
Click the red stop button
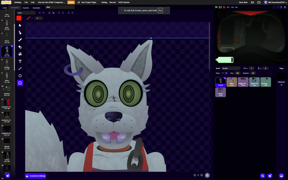tap(224, 7)
